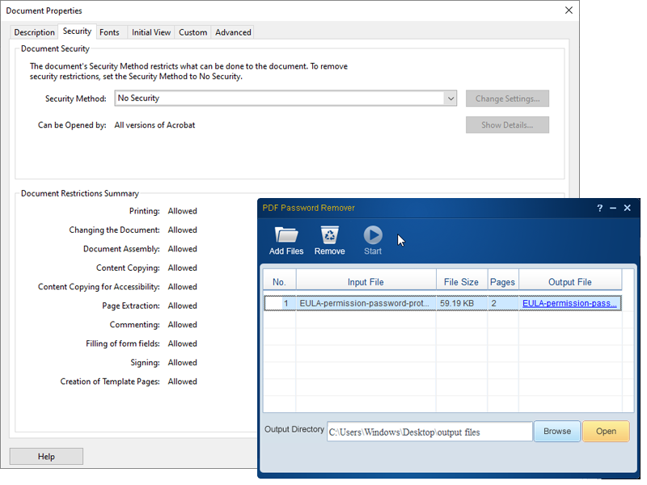Viewport: 647px width, 485px height.
Task: Close the PDF Password Remover window
Action: coord(628,208)
